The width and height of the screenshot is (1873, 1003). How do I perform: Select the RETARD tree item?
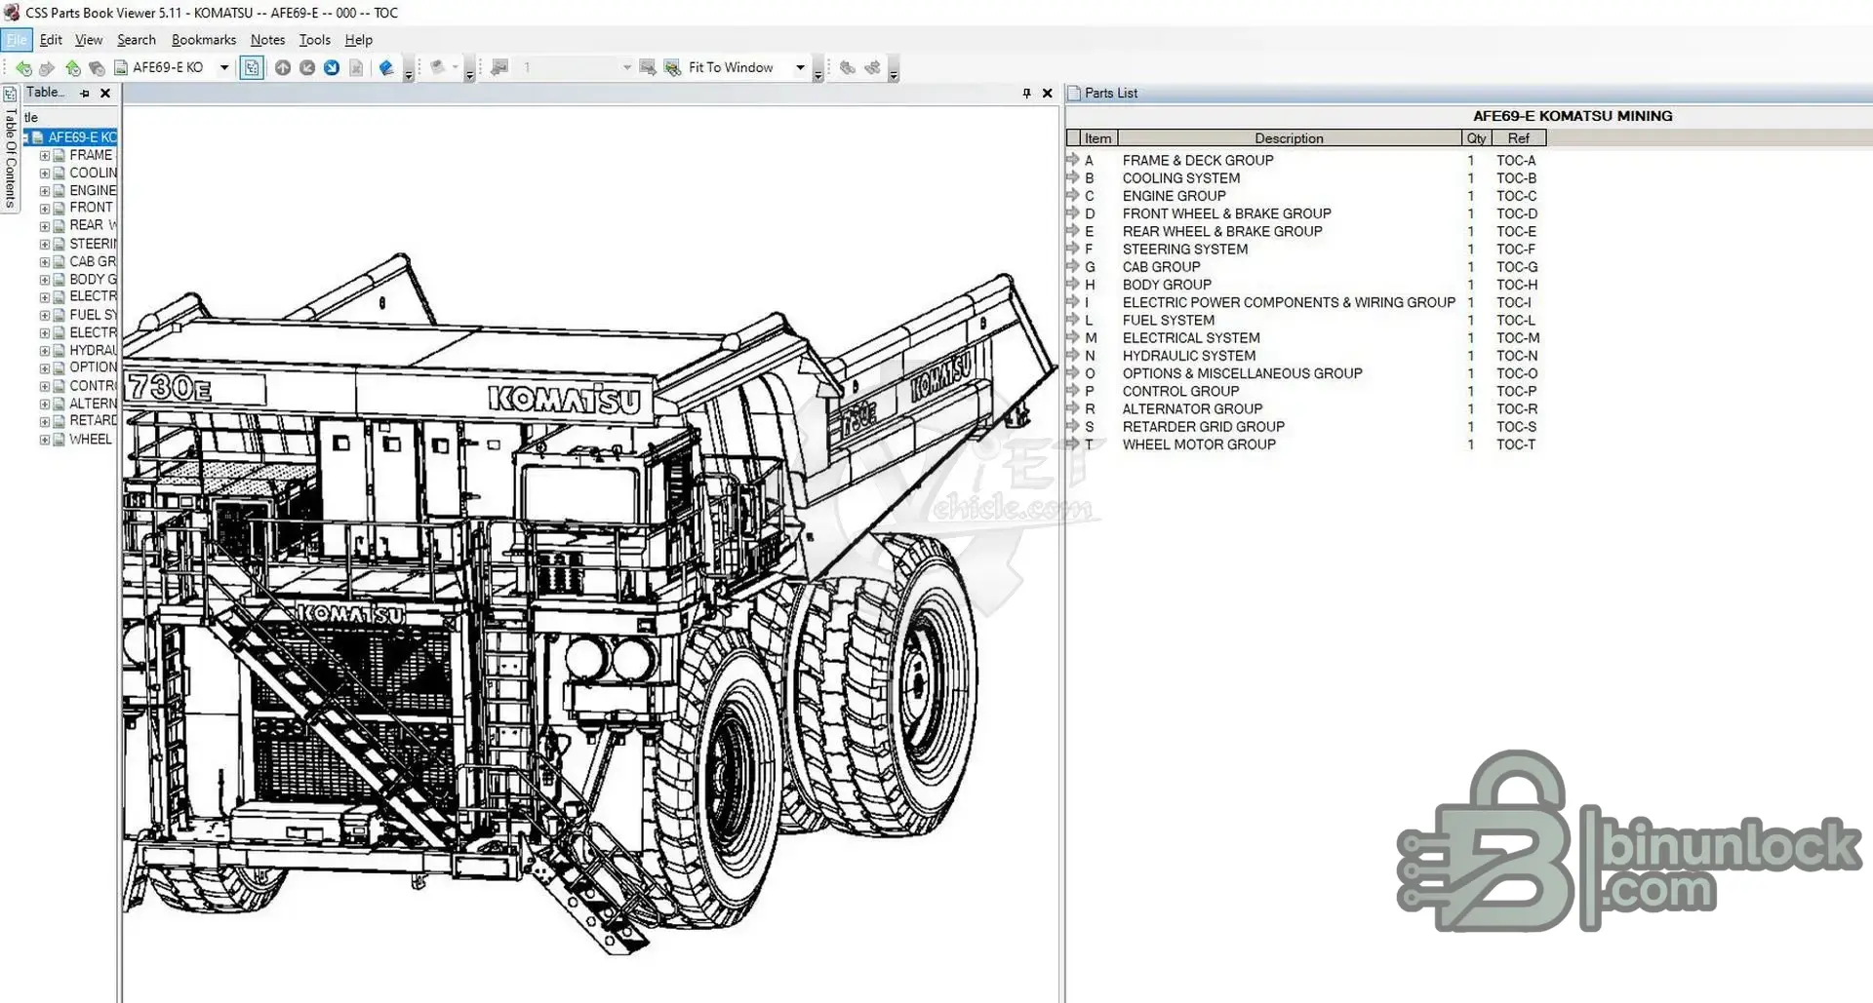coord(93,421)
